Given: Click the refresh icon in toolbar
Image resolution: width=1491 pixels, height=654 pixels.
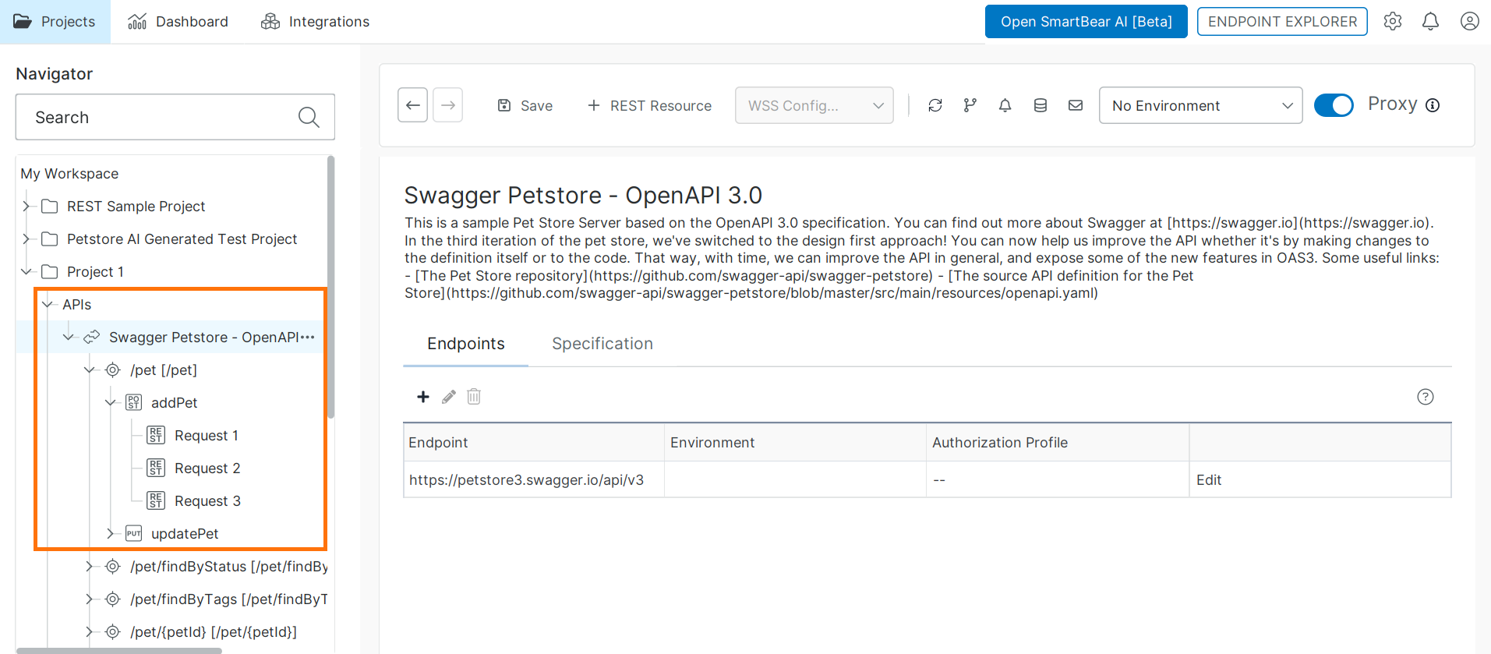Looking at the screenshot, I should 935,105.
